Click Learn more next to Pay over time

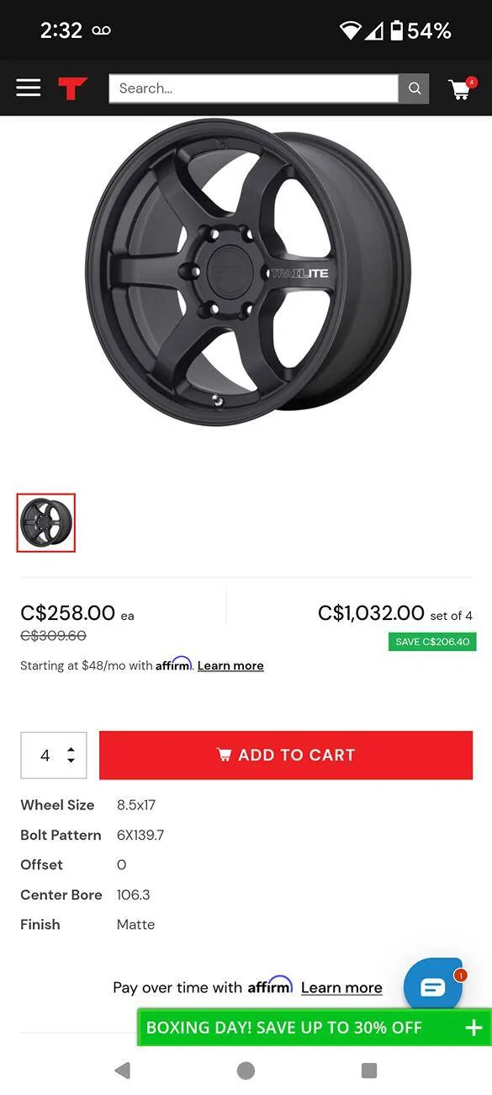tap(341, 987)
